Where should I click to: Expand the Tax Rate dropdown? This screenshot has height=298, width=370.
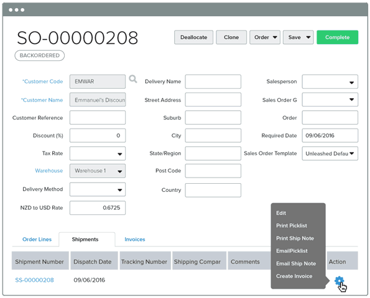(x=98, y=153)
